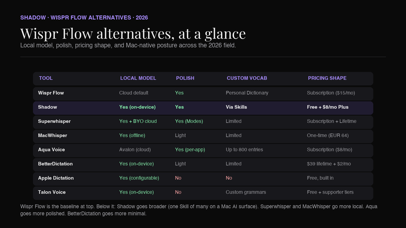This screenshot has height=228, width=406.
Task: Click BetterDictation's 'Light' polish cell
Action: [x=180, y=164]
